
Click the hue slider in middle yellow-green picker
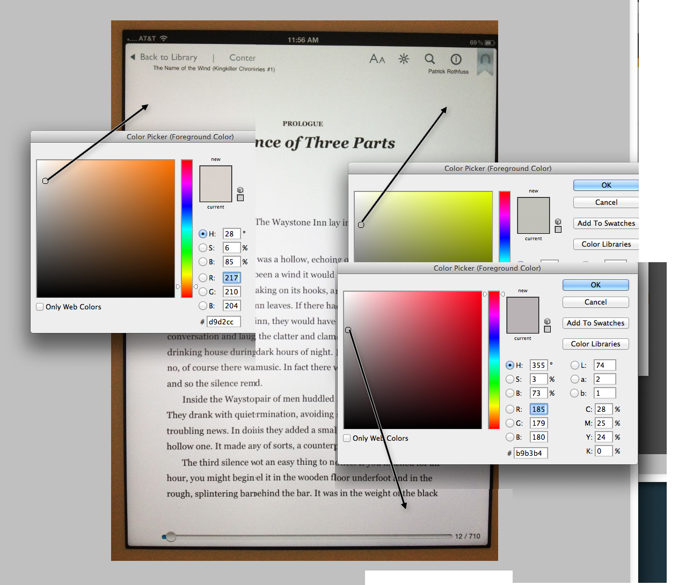click(x=505, y=227)
